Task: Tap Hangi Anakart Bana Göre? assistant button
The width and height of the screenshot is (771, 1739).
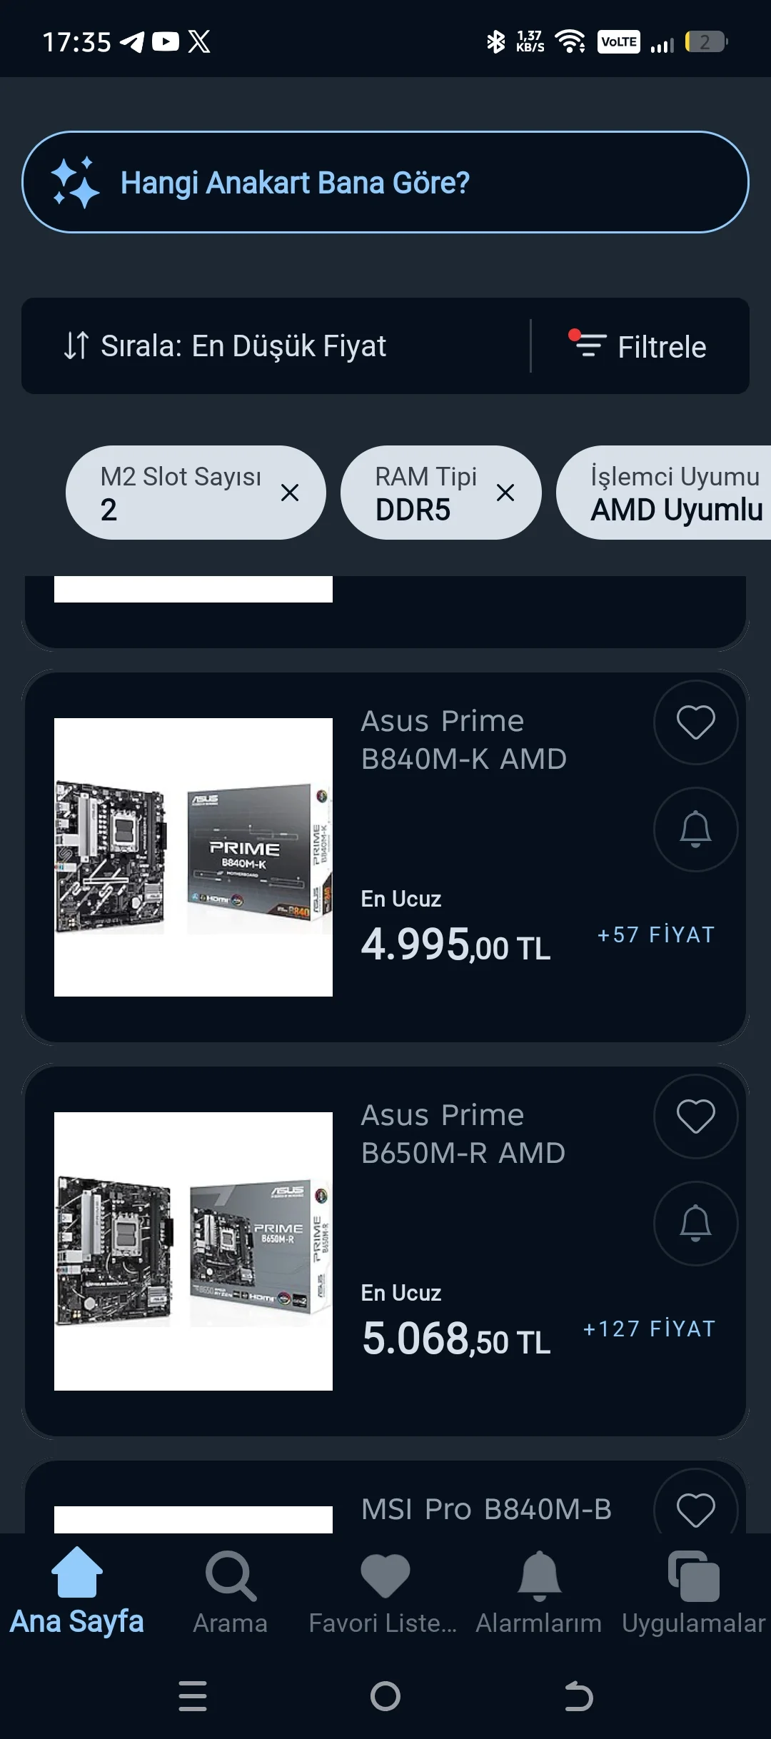Action: (385, 182)
